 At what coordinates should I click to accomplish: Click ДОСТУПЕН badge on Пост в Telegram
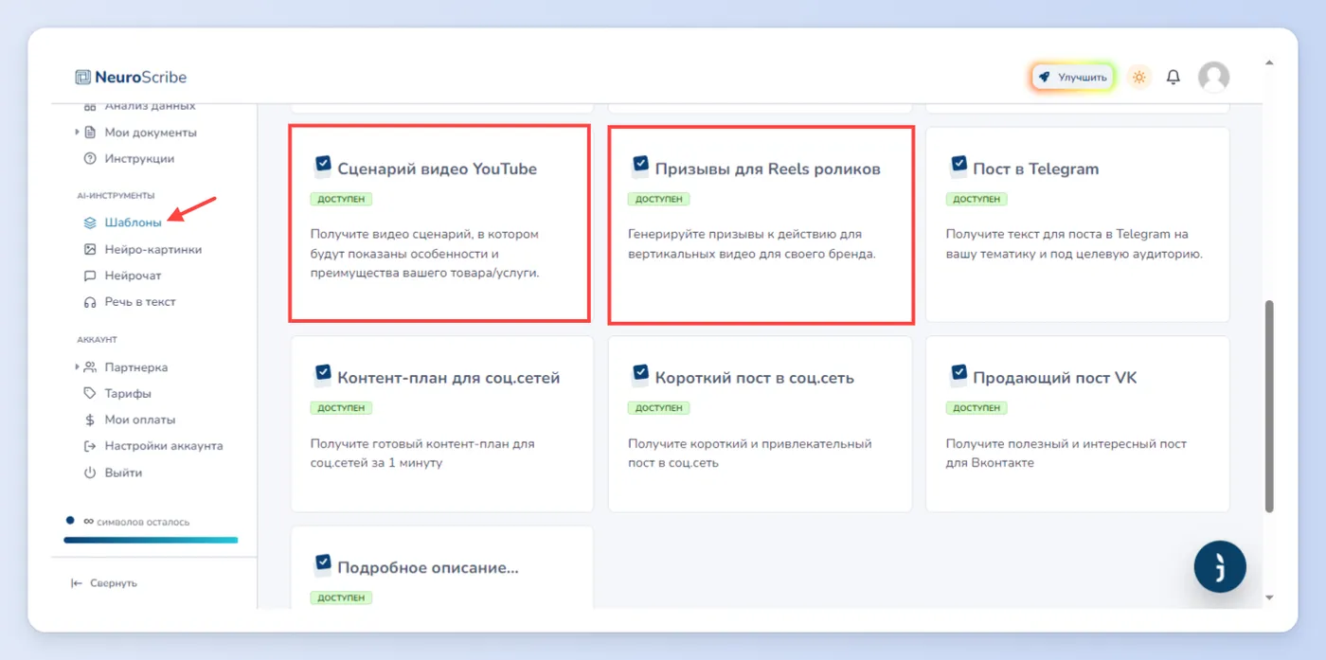(x=977, y=199)
